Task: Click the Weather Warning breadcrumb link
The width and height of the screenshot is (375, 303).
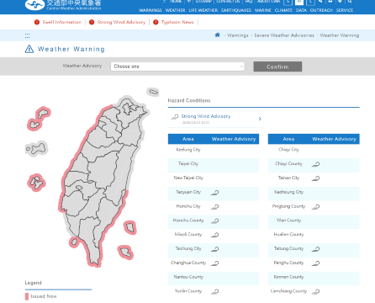Action: pos(340,35)
